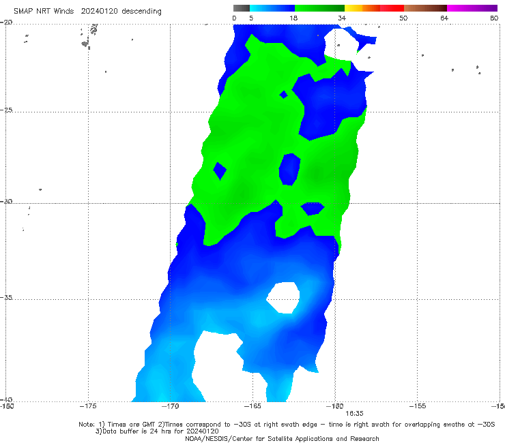Click the latitude axis label '-35'
The width and height of the screenshot is (505, 443).
[x=6, y=297]
